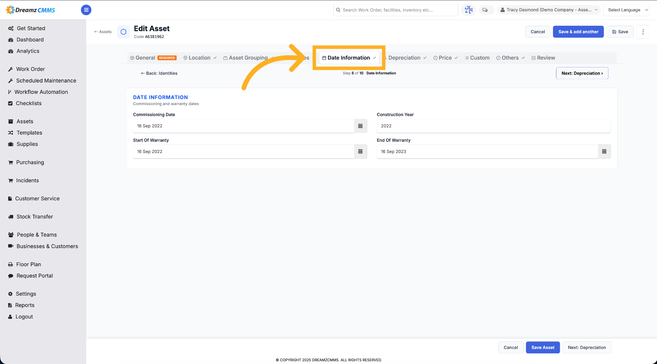Open Commissioning Date calendar picker
Image resolution: width=657 pixels, height=364 pixels.
pyautogui.click(x=360, y=126)
